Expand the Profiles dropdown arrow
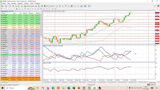Image resolution: width=160 pixels, height=90 pixels. pyautogui.click(x=7, y=6)
